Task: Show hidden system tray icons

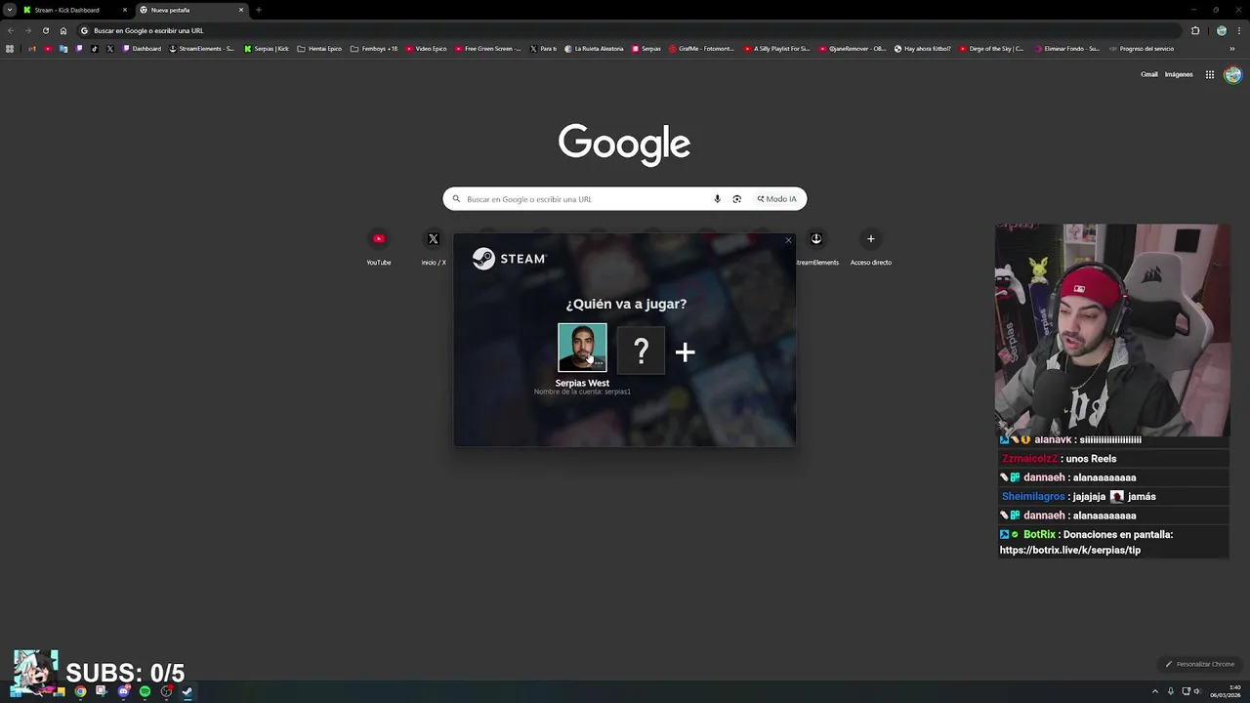Action: pyautogui.click(x=1154, y=691)
